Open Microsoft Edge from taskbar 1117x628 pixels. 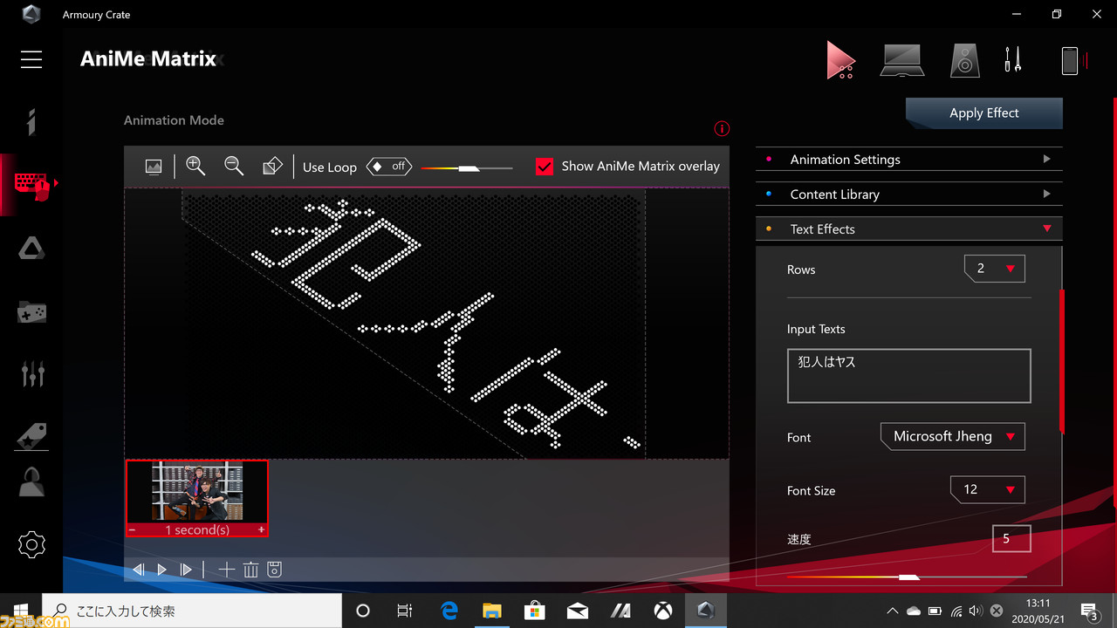tap(449, 611)
